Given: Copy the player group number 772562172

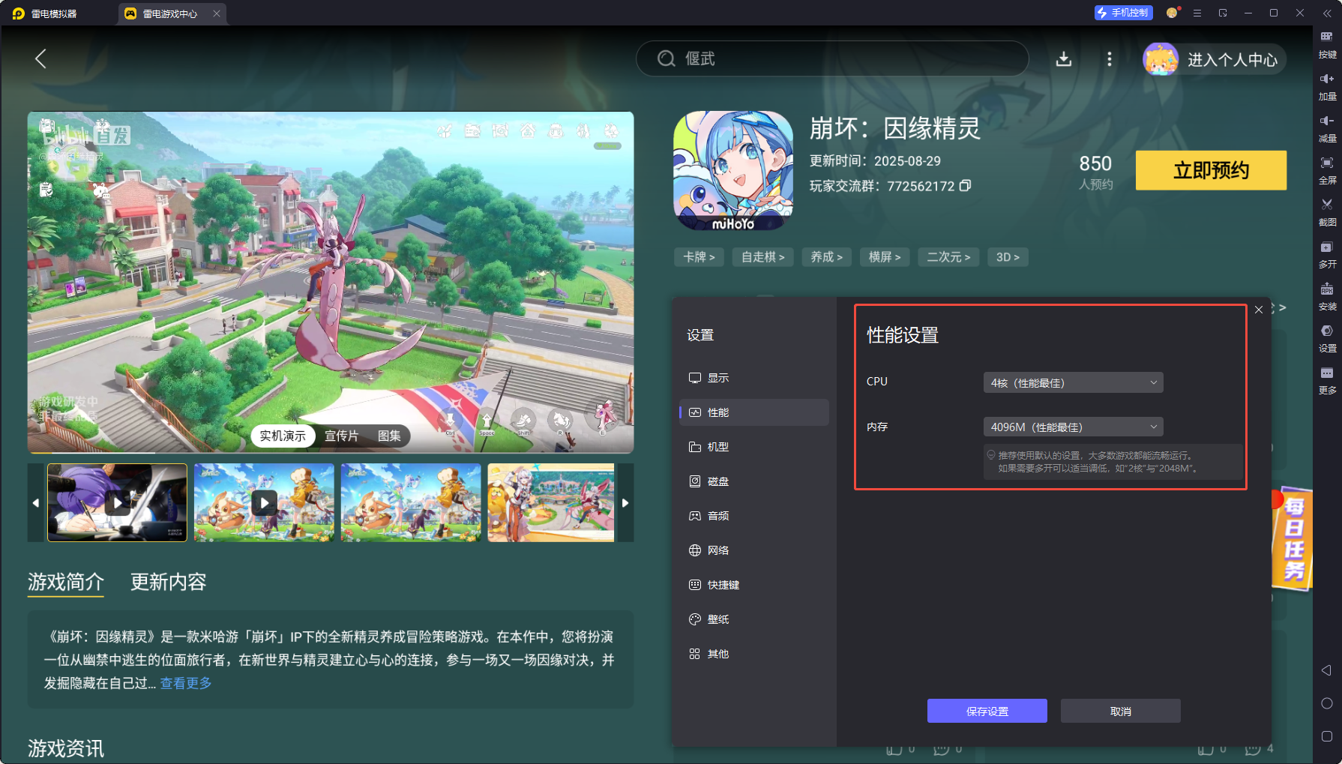Looking at the screenshot, I should click(x=965, y=185).
